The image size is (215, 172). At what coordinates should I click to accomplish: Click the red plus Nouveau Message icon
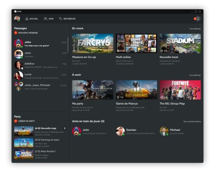pos(16,33)
